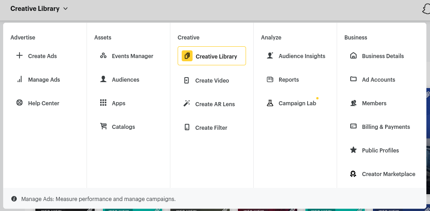Viewport: 430px width, 211px height.
Task: Click the lifebuoy Help Center icon
Action: click(x=19, y=103)
